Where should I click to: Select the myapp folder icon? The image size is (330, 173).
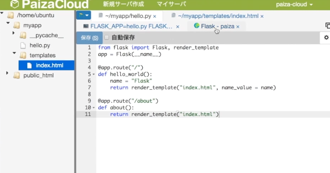17,25
